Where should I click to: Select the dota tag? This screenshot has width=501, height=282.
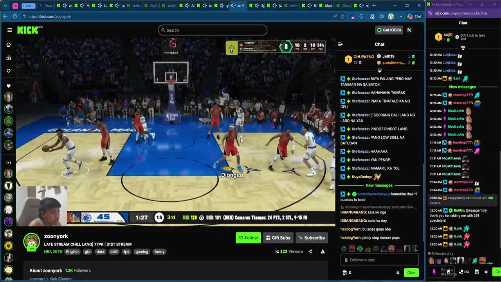tap(100, 252)
